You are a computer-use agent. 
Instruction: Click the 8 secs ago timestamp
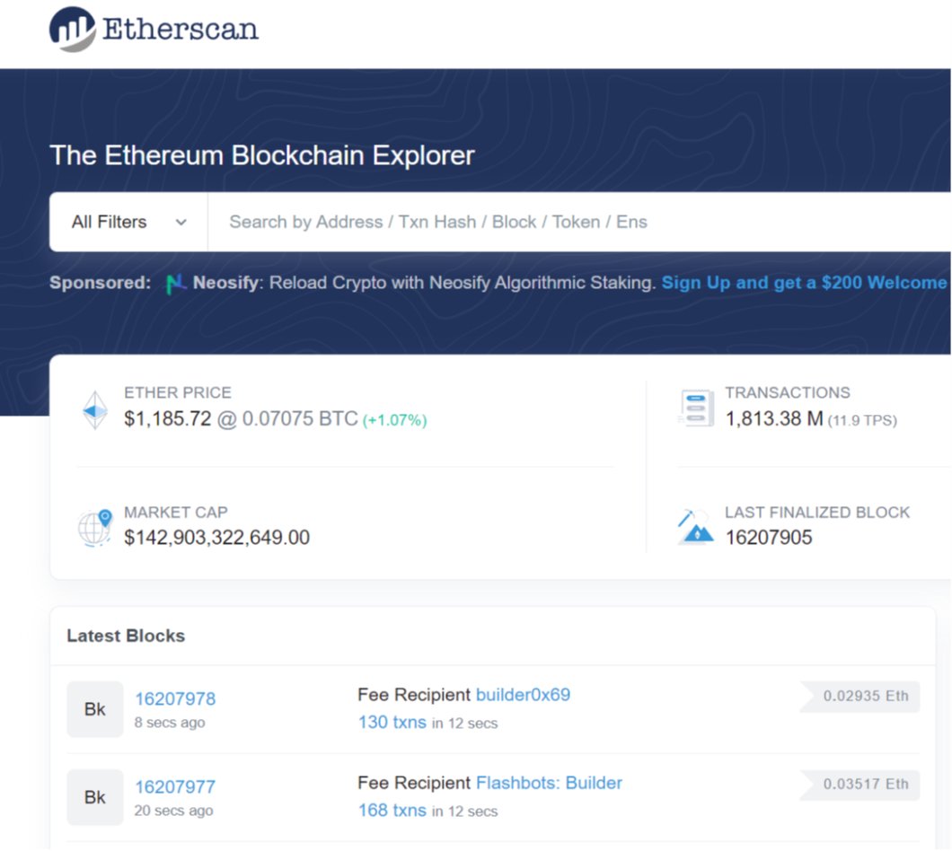[170, 723]
